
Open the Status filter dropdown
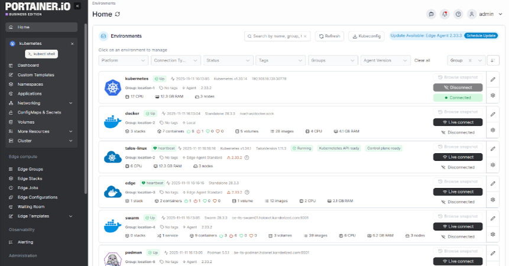point(228,60)
